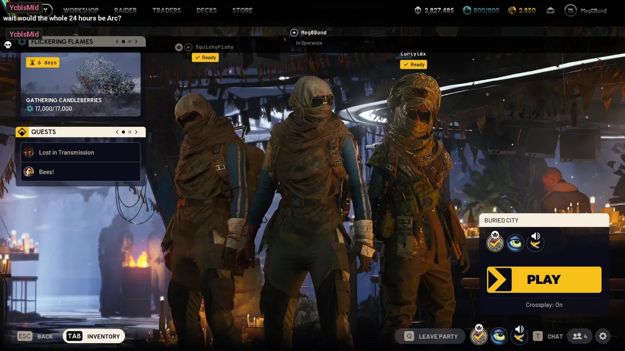Open settings with the gear icon
The image size is (625, 351).
click(603, 336)
